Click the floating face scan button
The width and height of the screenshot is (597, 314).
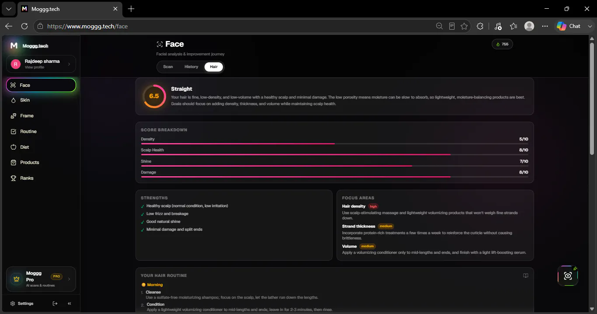tap(568, 276)
